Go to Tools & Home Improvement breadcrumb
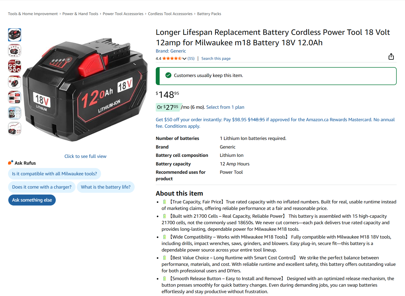This screenshot has width=405, height=296. (x=33, y=14)
